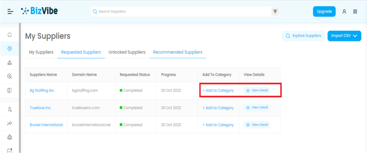The image size is (367, 155).
Task: Expand the Import CSV dropdown
Action: (x=344, y=36)
